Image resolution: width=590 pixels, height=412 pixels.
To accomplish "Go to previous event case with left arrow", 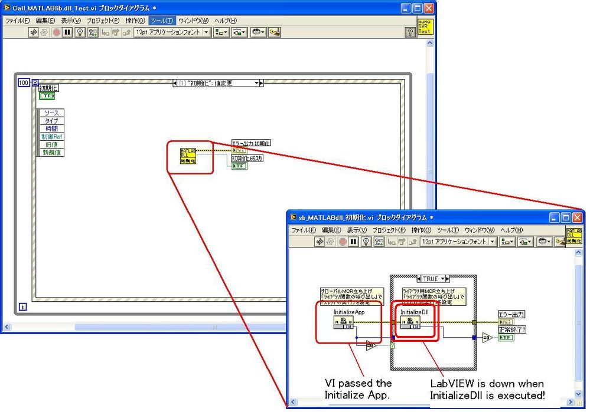I will (175, 83).
